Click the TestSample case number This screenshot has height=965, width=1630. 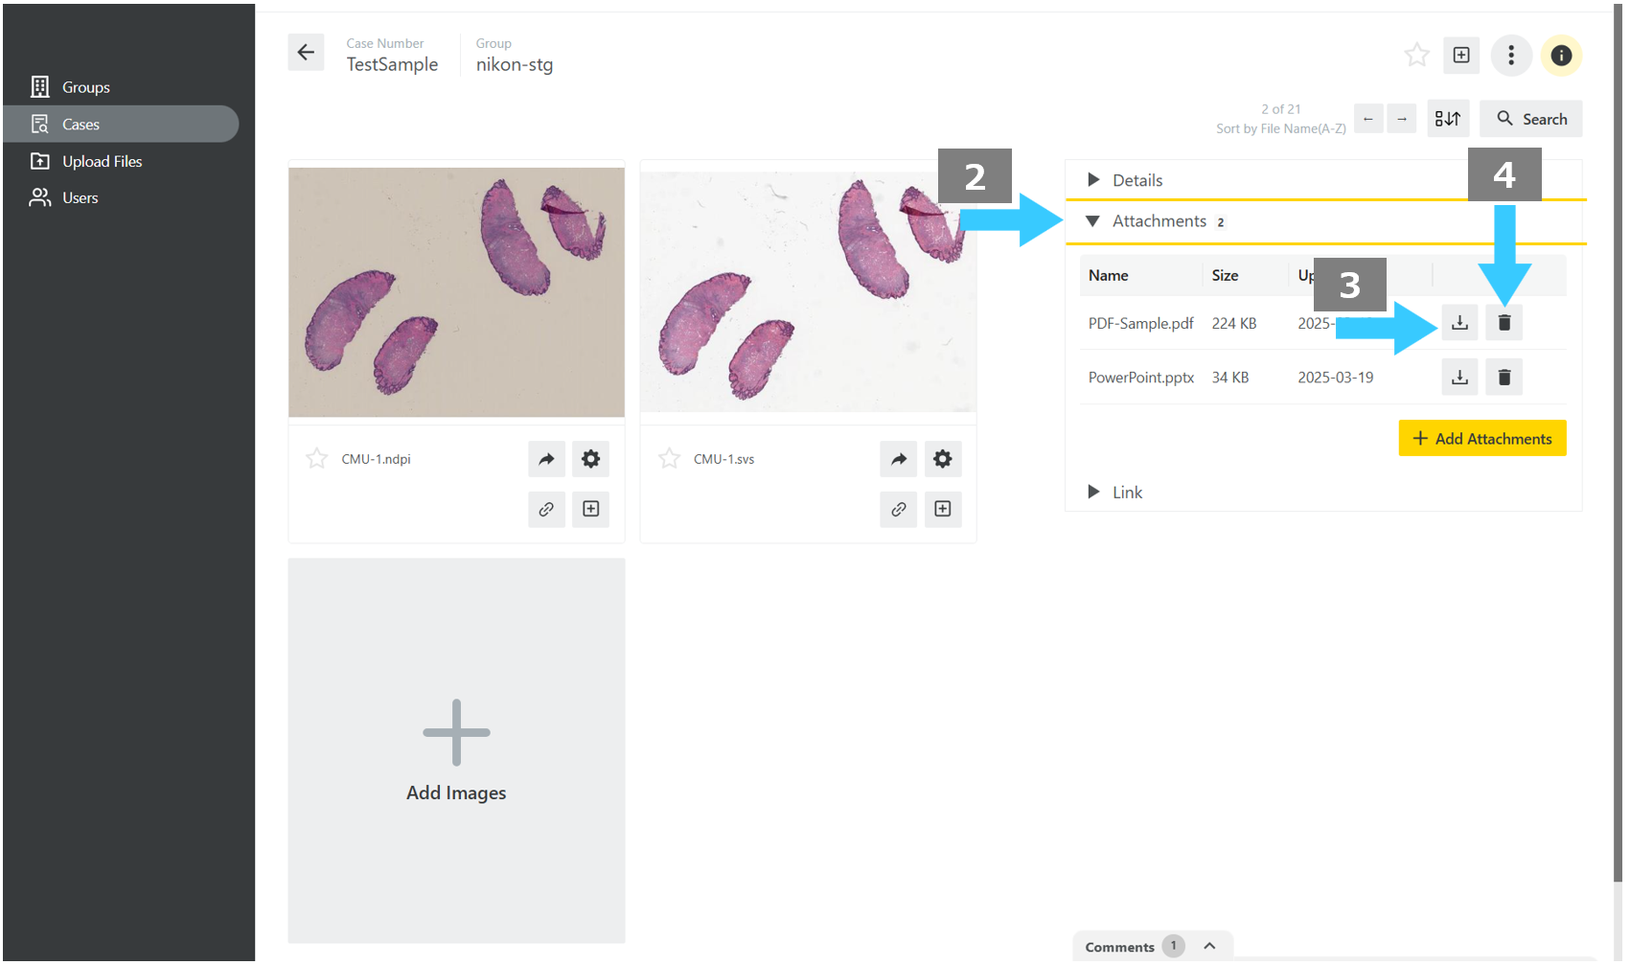click(x=392, y=64)
